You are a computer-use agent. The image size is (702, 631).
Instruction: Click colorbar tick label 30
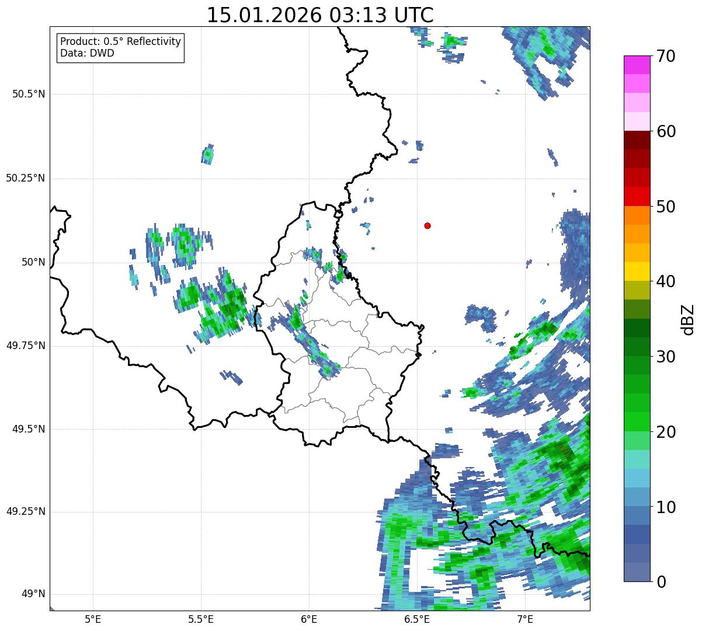pos(666,357)
